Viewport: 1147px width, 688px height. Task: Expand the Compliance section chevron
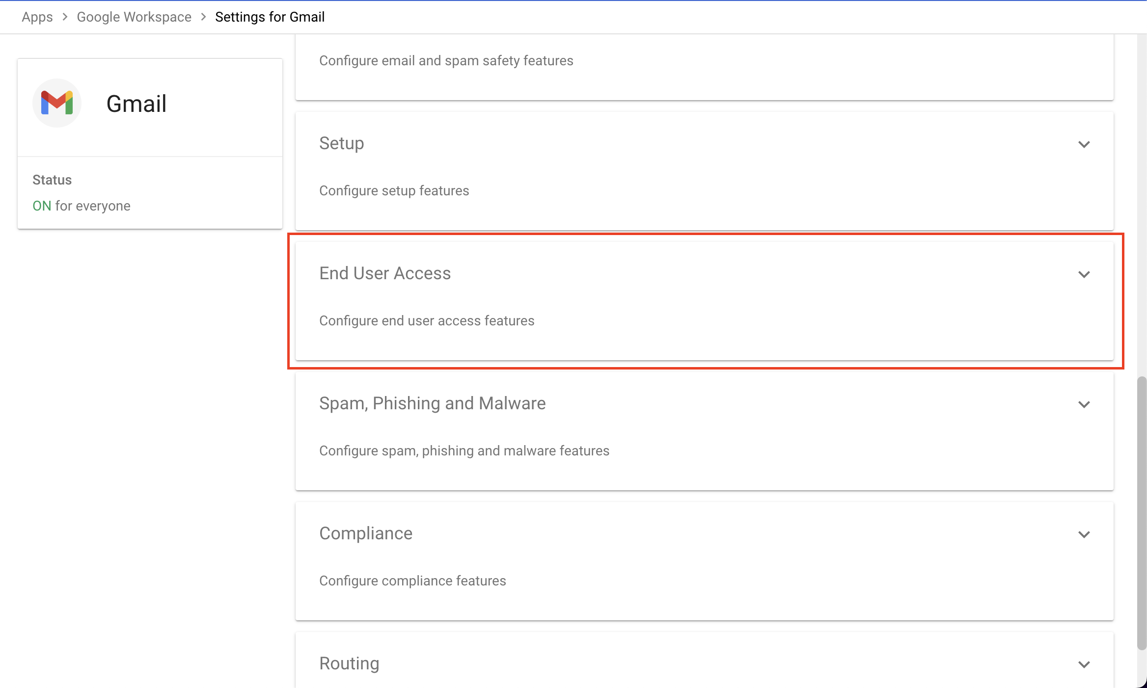(x=1084, y=534)
